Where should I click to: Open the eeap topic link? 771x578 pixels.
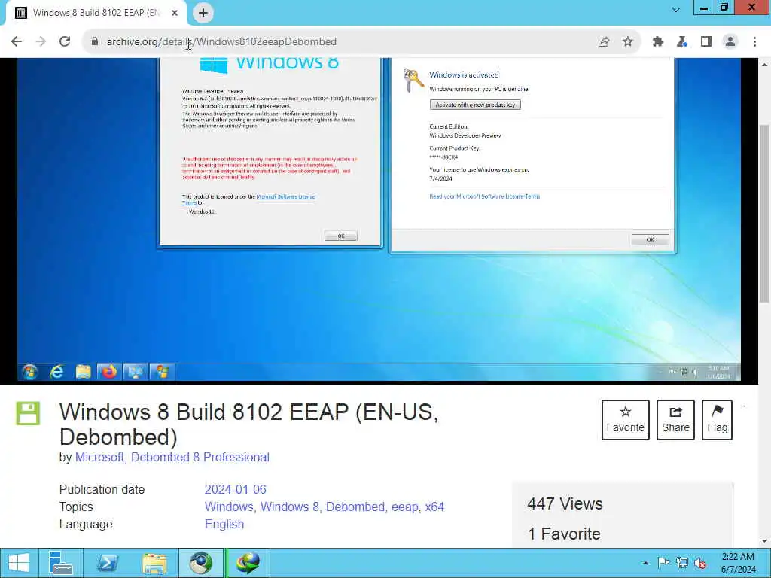[x=405, y=507]
